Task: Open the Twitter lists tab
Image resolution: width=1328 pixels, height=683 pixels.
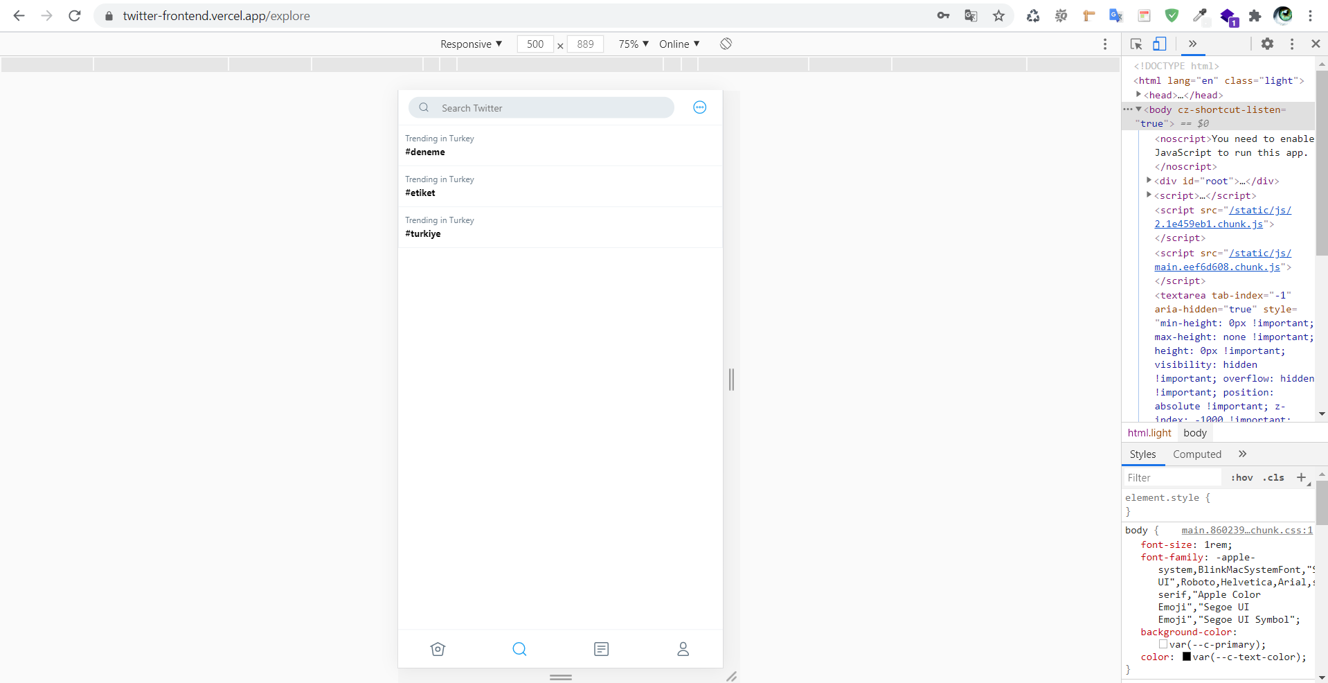Action: tap(601, 649)
